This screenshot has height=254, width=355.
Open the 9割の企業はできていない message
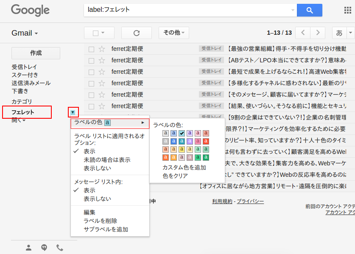coord(287,117)
